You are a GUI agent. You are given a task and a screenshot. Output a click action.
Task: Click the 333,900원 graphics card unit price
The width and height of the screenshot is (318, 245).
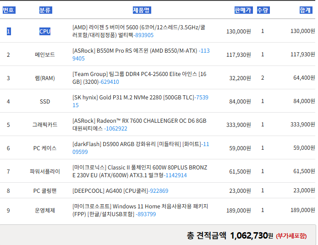(x=238, y=125)
